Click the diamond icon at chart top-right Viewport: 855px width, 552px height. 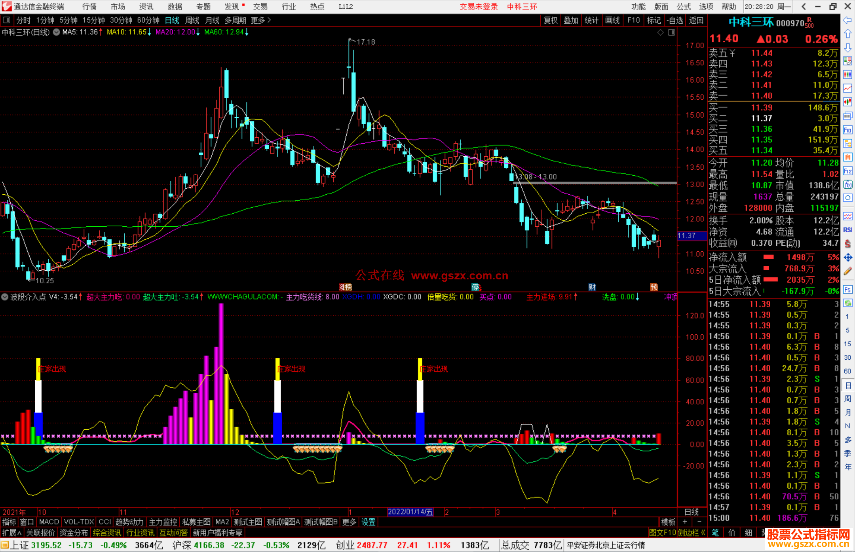[x=660, y=32]
